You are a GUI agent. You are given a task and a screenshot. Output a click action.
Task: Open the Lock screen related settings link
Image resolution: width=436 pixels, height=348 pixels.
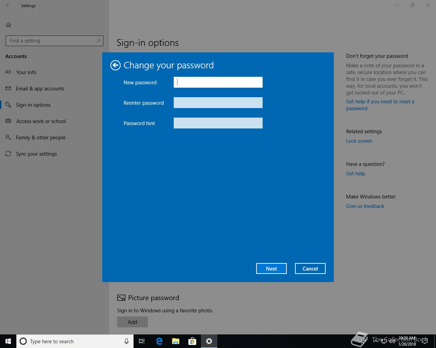[359, 141]
